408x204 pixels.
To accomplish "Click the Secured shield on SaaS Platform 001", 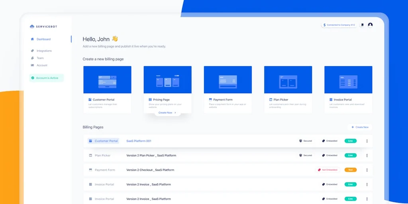I will (306, 141).
